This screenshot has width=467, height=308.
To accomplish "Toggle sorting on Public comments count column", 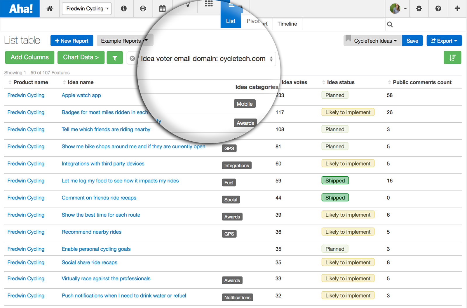I will point(390,82).
